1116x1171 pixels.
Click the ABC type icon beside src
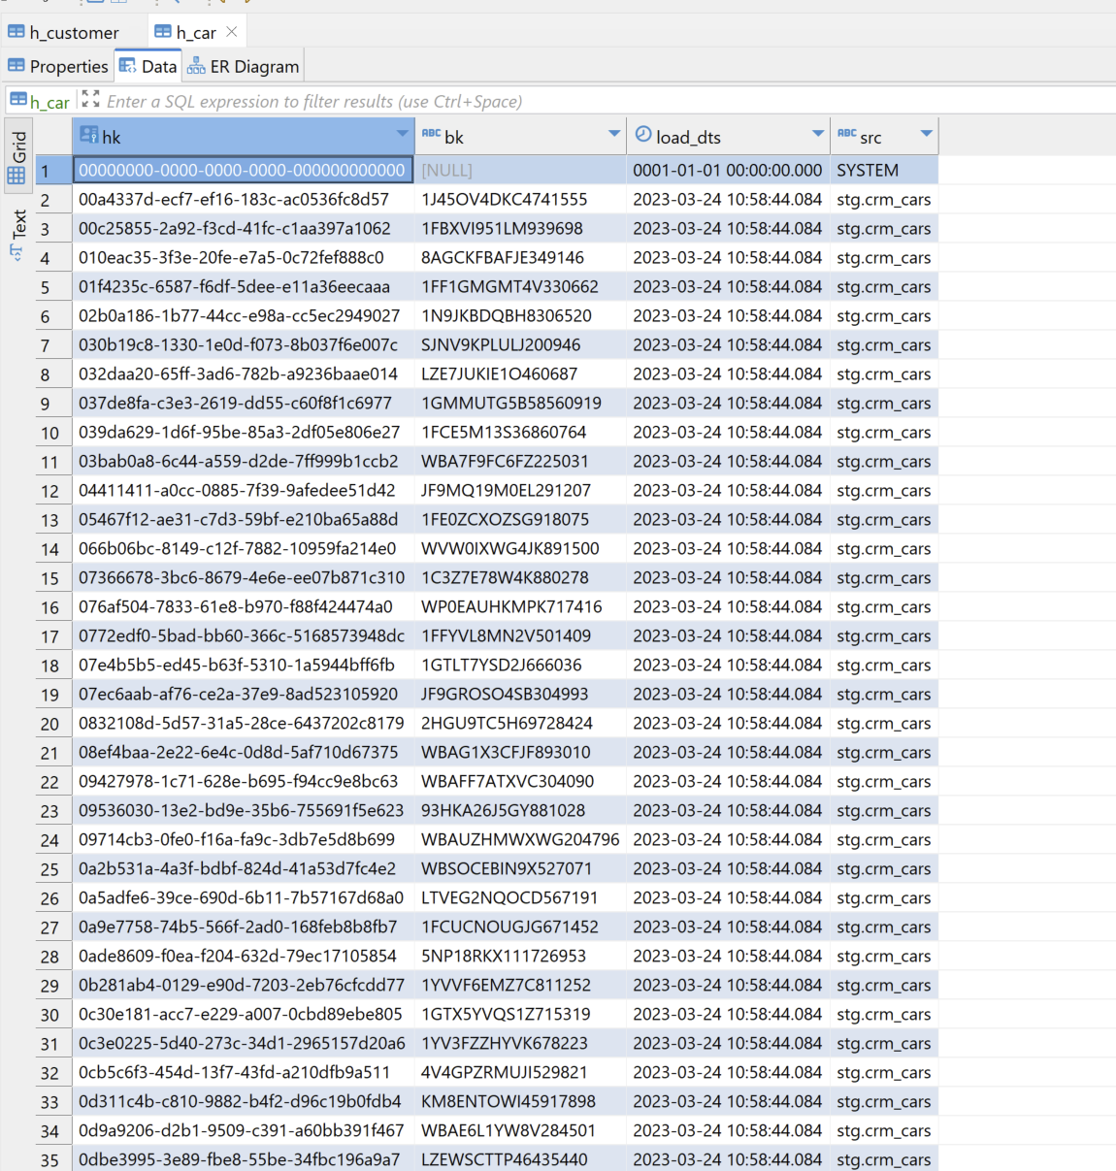point(846,134)
